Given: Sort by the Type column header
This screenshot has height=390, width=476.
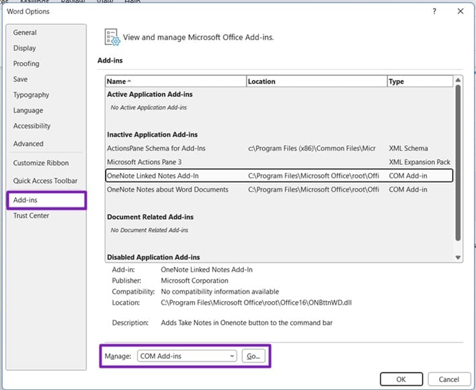Looking at the screenshot, I should tap(420, 81).
